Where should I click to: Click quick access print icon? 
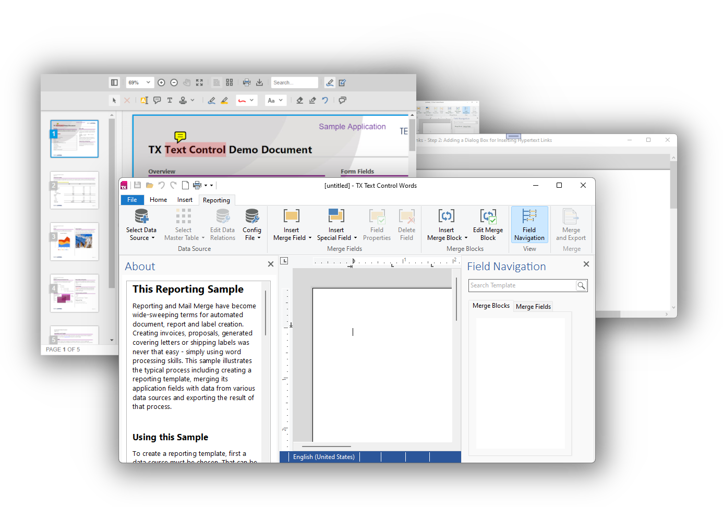pos(197,185)
